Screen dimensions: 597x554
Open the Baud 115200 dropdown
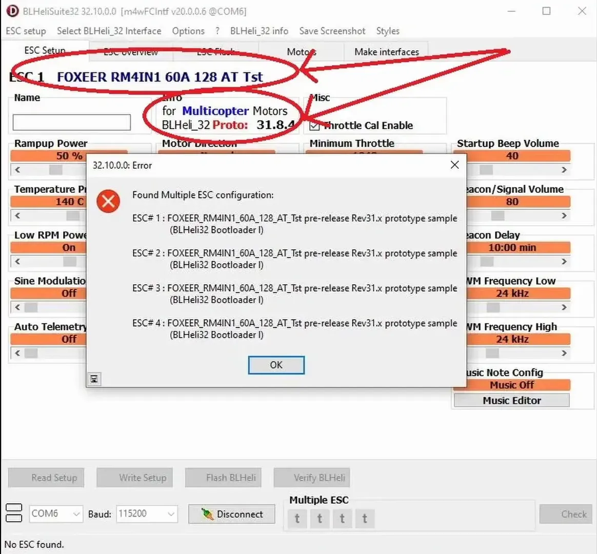coord(147,514)
